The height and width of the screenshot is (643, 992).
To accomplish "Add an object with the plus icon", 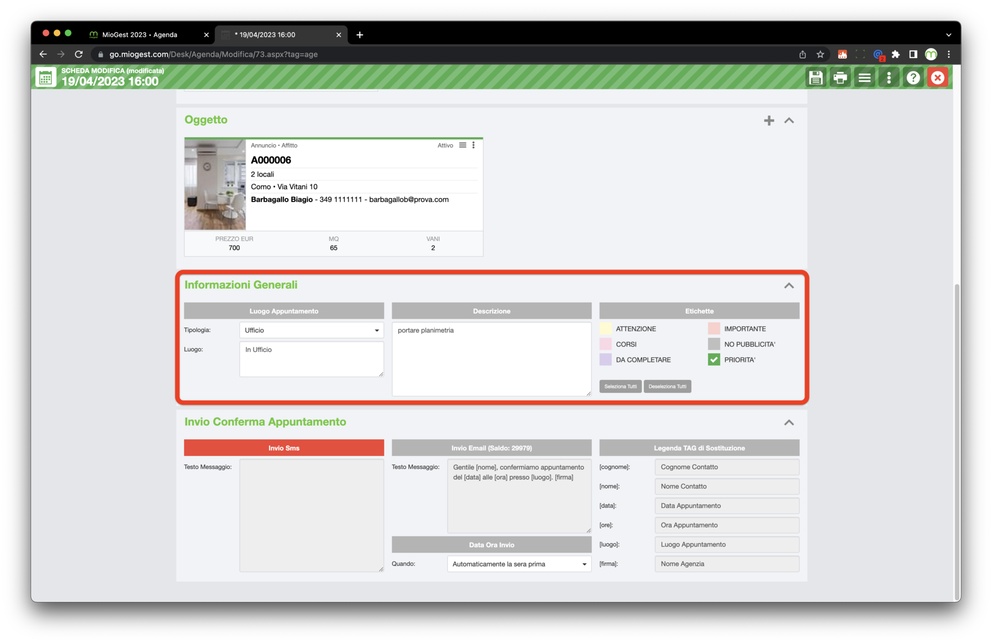I will pos(769,121).
